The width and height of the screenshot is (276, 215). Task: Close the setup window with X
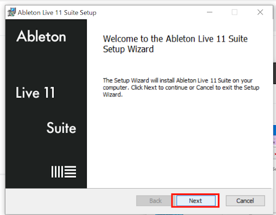point(260,12)
